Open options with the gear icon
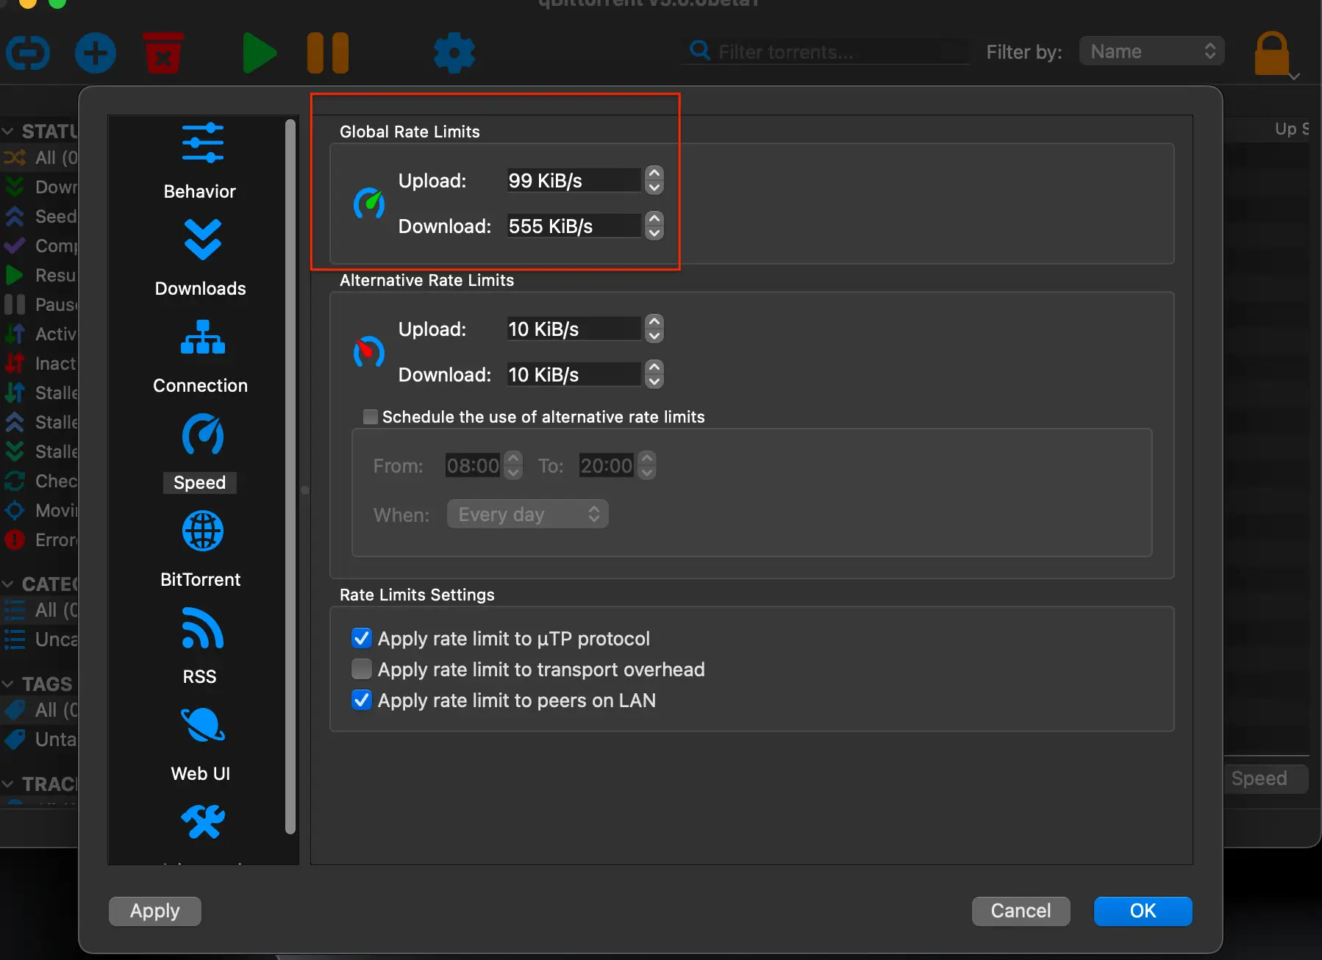Image resolution: width=1322 pixels, height=960 pixels. [454, 53]
